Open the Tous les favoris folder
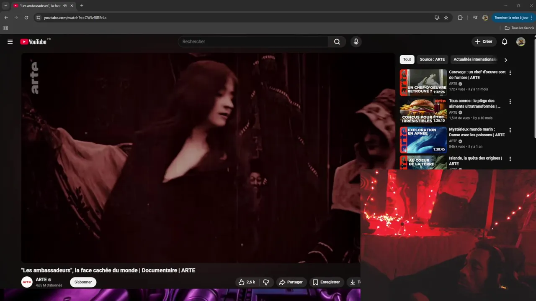 (519, 28)
